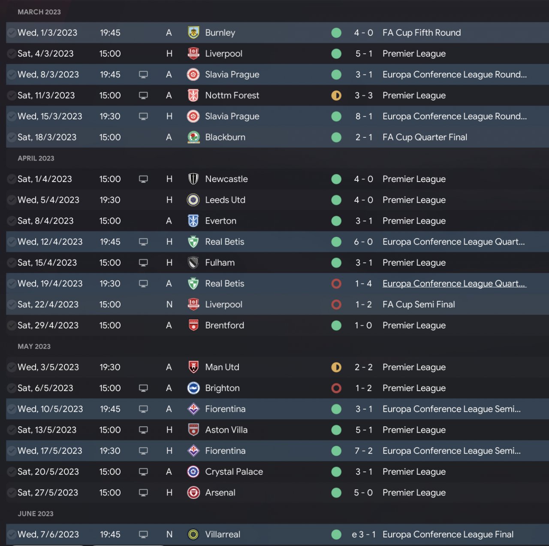Open the FA Cup Semi Final competition link
Image resolution: width=549 pixels, height=546 pixels.
pyautogui.click(x=419, y=304)
